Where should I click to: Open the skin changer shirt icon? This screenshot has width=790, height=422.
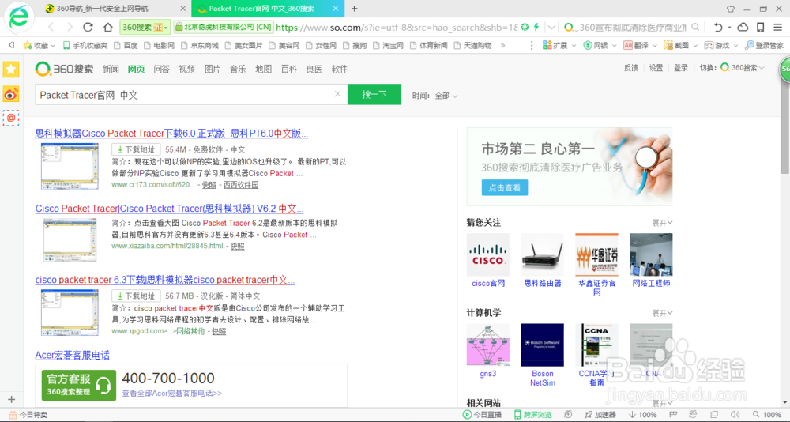731,9
